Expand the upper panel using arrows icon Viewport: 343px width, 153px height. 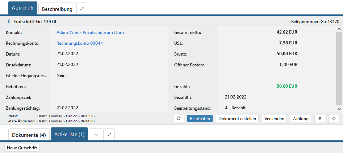[x=82, y=9]
